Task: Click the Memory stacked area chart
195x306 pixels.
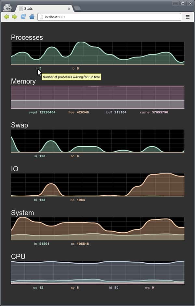Action: tap(97, 97)
